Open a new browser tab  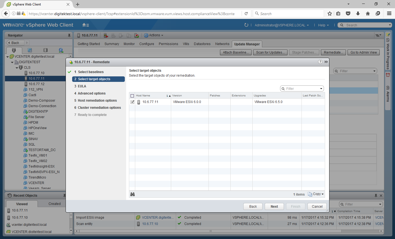tap(78, 4)
